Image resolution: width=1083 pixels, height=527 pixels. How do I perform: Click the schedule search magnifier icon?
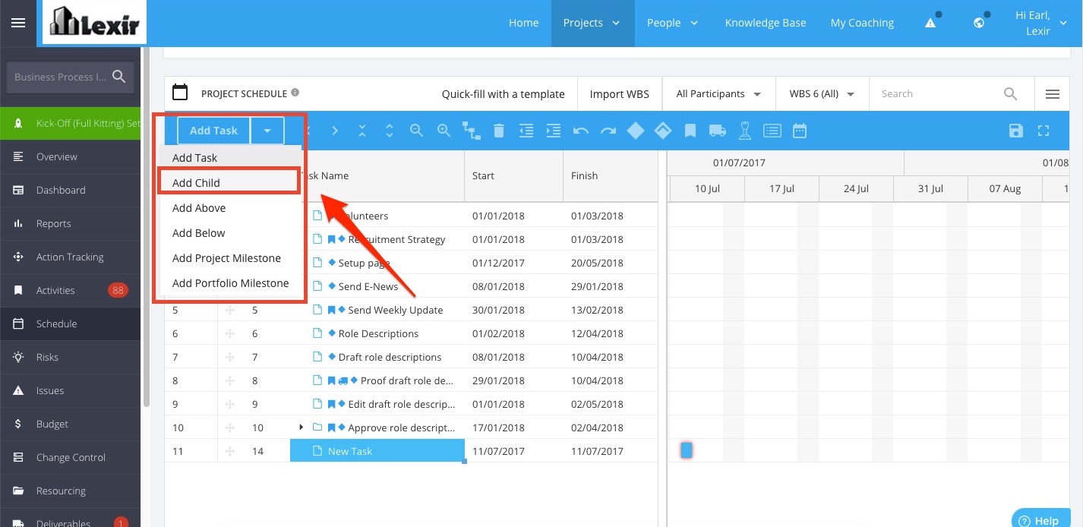tap(1010, 94)
